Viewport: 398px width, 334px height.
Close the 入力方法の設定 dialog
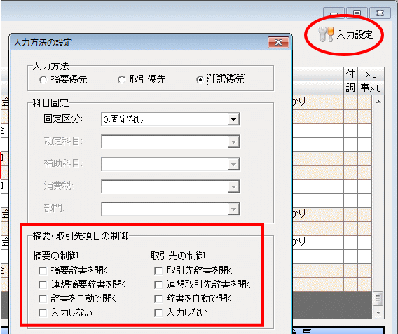pyautogui.click(x=278, y=42)
